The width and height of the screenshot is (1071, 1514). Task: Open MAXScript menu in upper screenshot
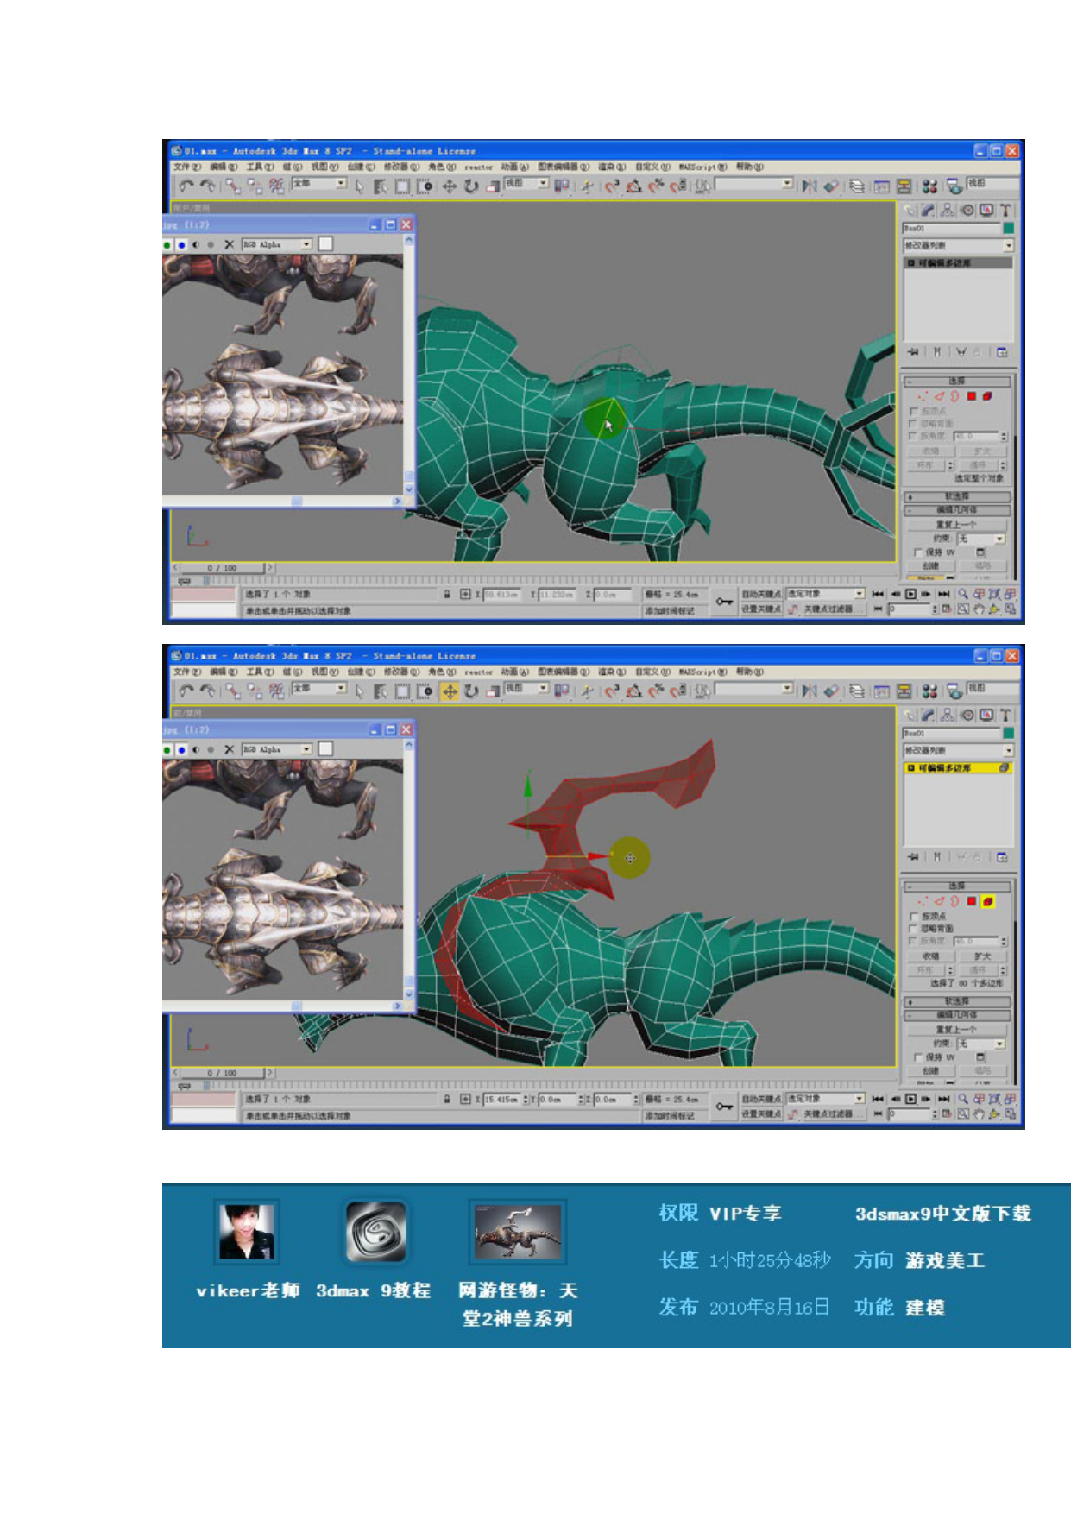702,167
